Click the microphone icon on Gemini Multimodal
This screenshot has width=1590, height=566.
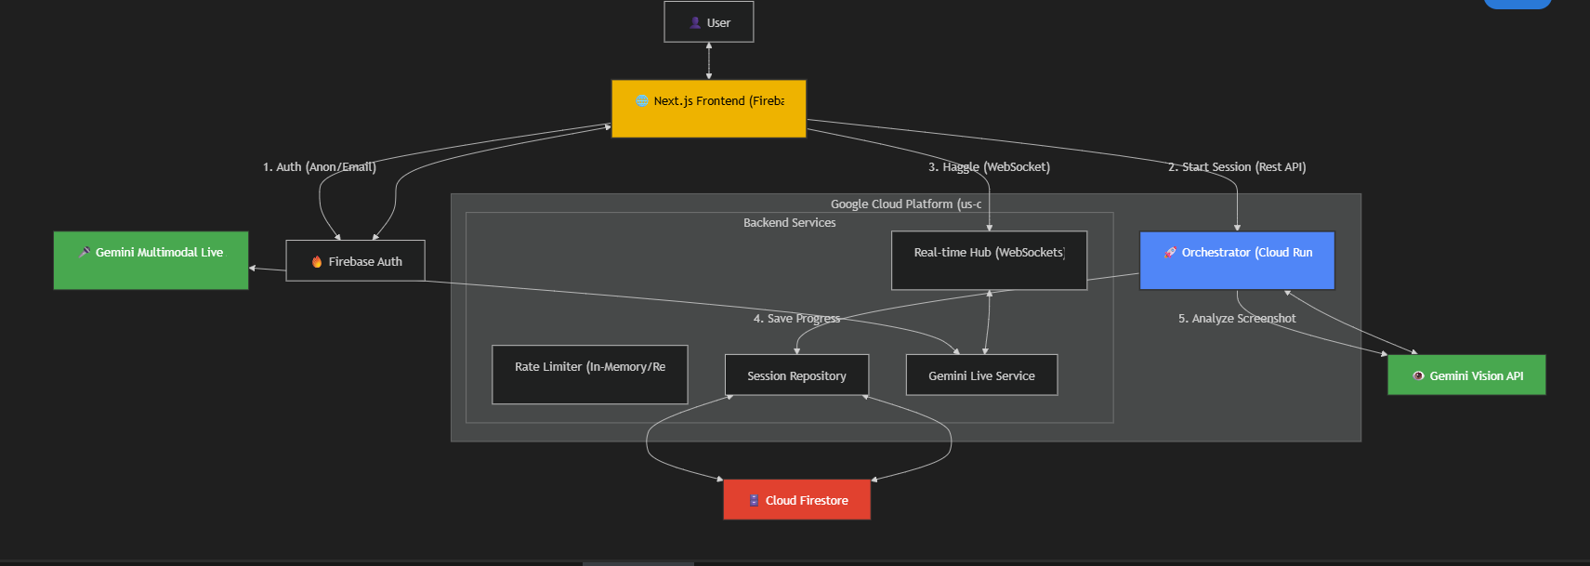85,252
